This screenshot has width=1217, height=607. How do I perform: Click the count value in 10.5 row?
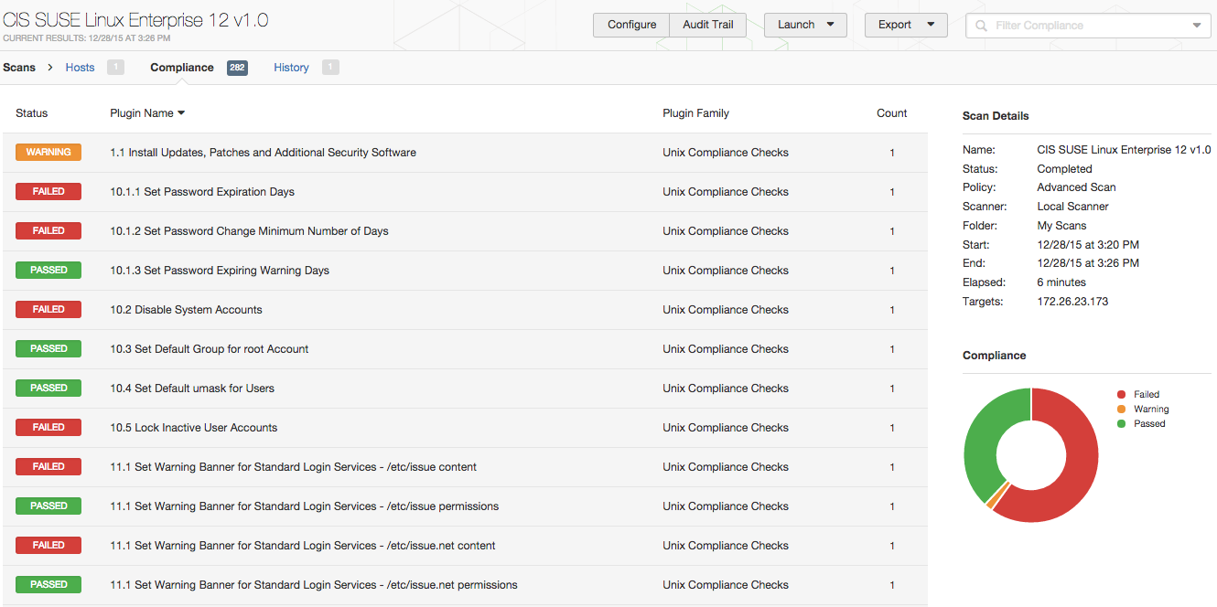click(892, 428)
